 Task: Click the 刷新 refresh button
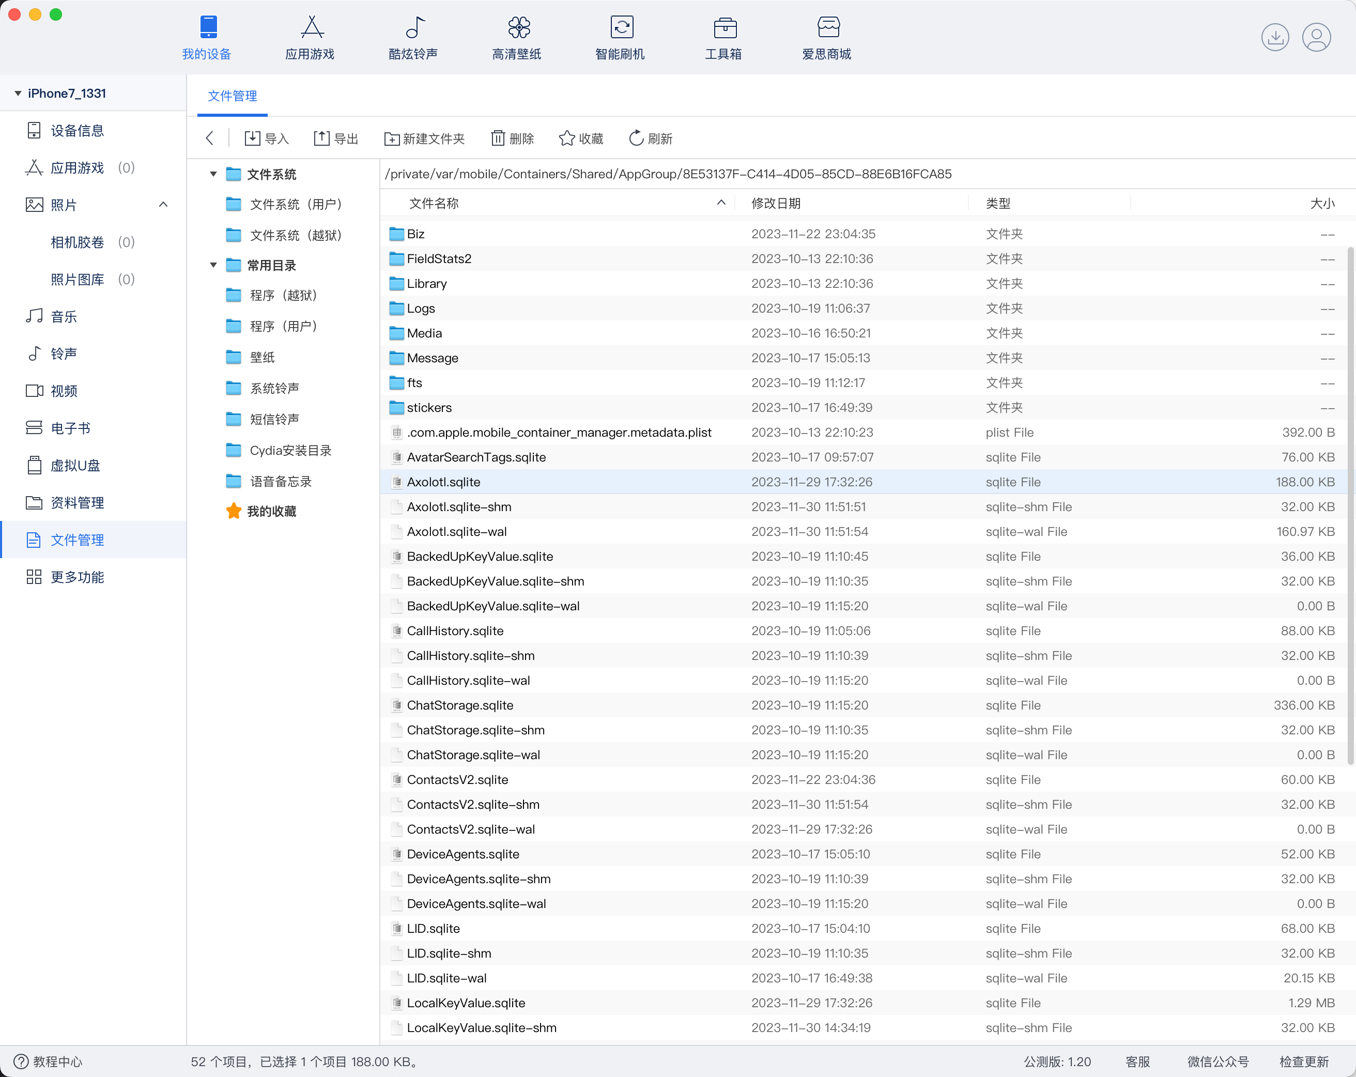pyautogui.click(x=650, y=139)
